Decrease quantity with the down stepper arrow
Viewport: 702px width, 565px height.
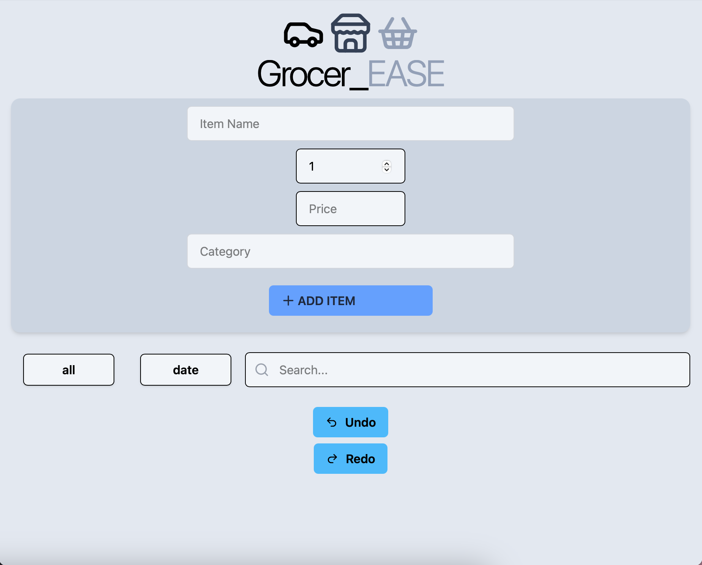tap(387, 169)
